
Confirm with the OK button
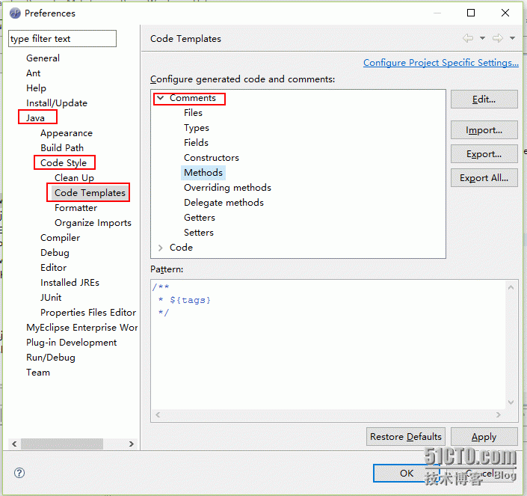tap(407, 473)
